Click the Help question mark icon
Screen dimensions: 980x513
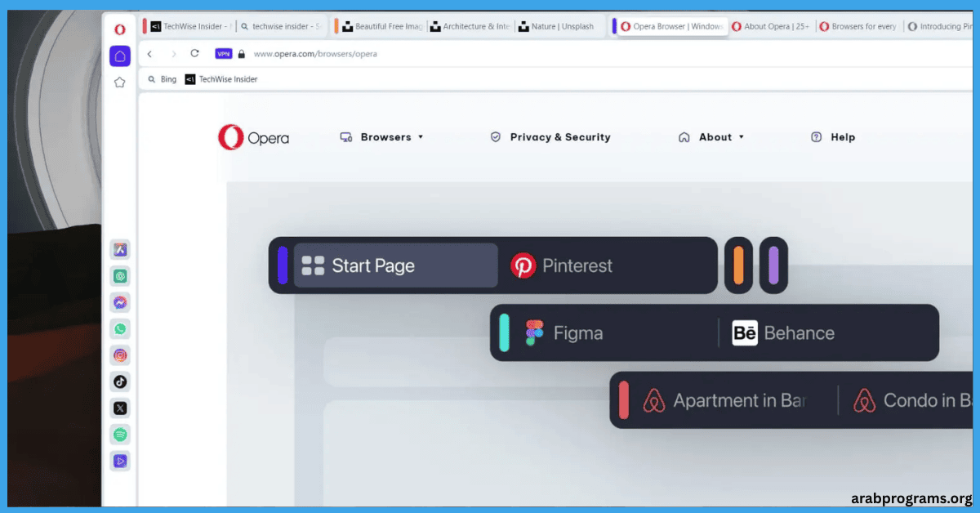point(816,137)
